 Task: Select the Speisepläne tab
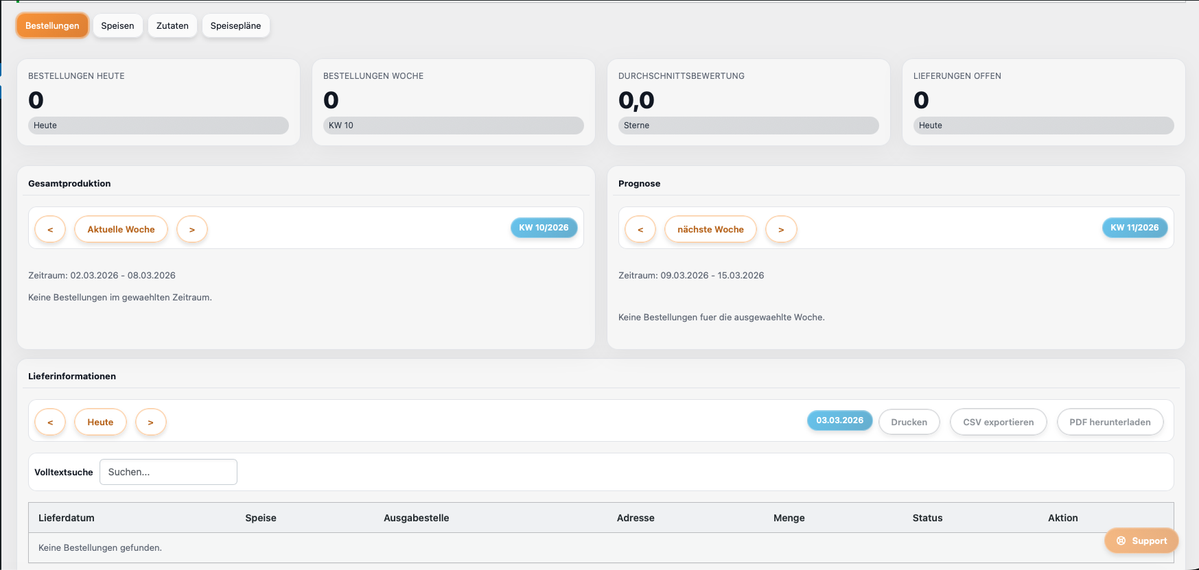(x=235, y=26)
